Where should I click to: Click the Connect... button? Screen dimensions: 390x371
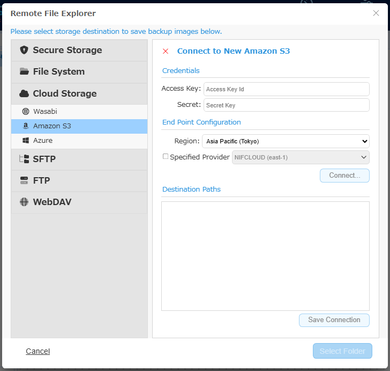[x=344, y=176]
